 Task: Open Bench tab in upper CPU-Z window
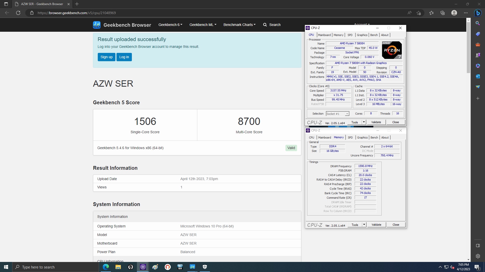pos(374,35)
